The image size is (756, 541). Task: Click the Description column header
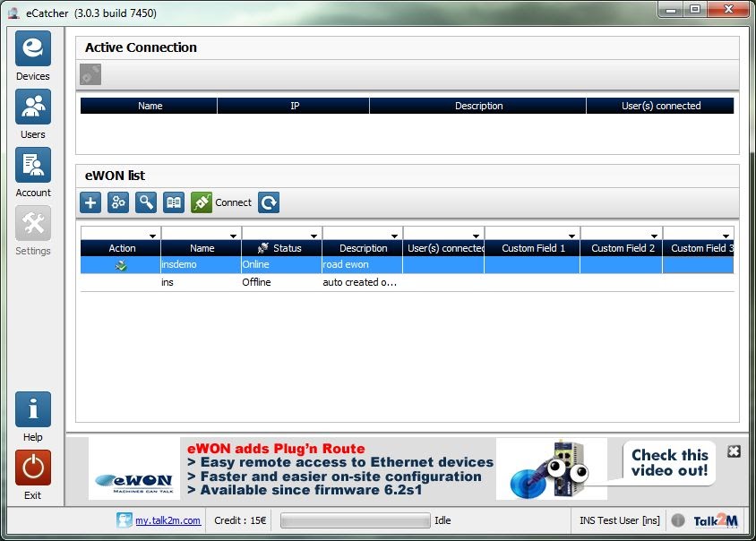[x=362, y=248]
